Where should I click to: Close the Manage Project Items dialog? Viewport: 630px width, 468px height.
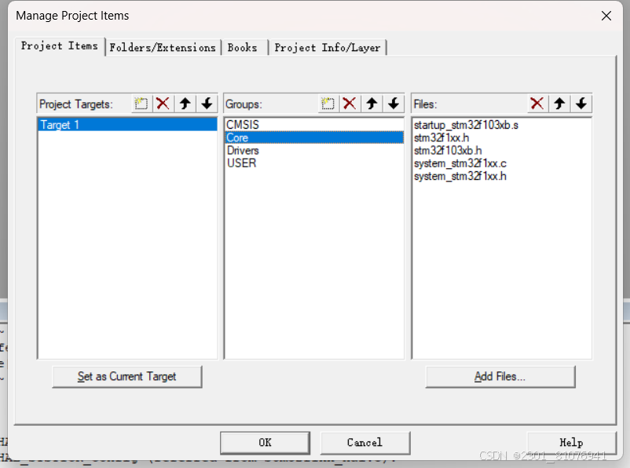[x=606, y=16]
